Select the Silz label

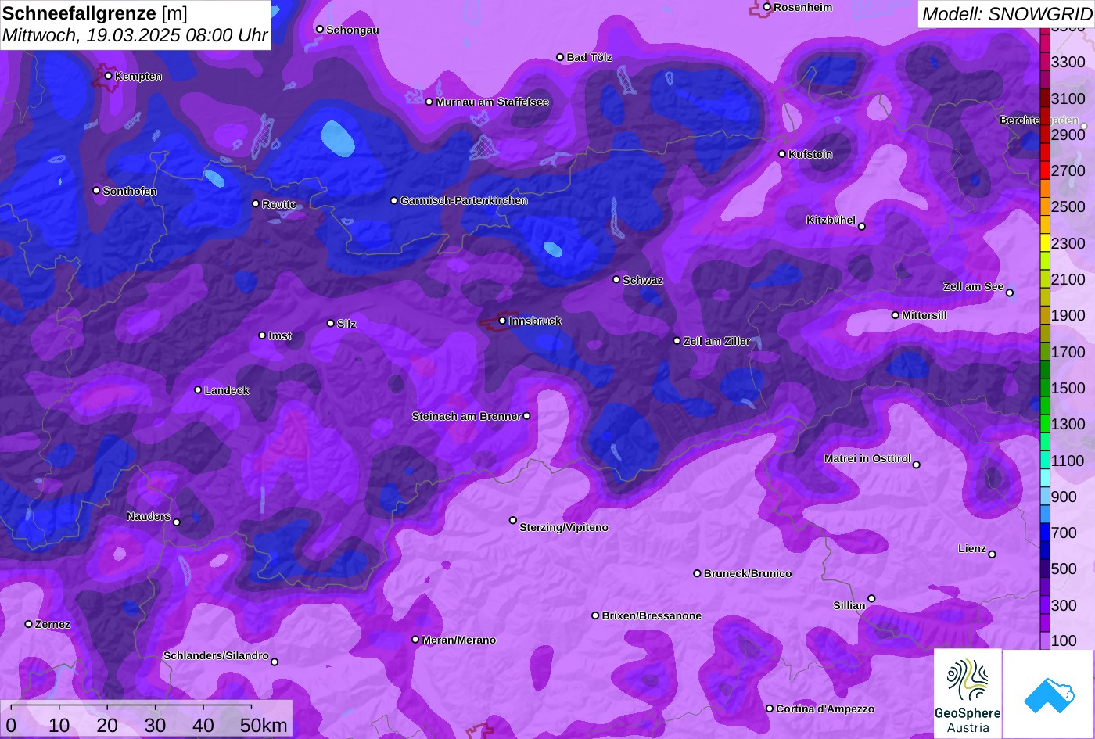point(346,324)
